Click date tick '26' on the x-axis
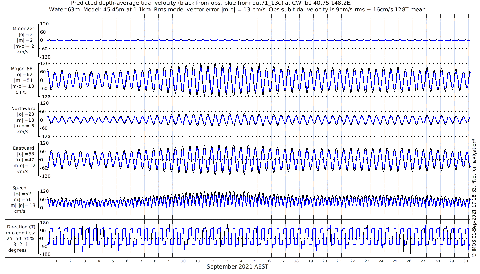 coord(409,261)
